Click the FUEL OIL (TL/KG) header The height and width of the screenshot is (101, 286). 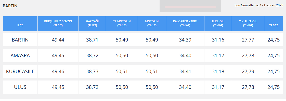tap(218, 23)
